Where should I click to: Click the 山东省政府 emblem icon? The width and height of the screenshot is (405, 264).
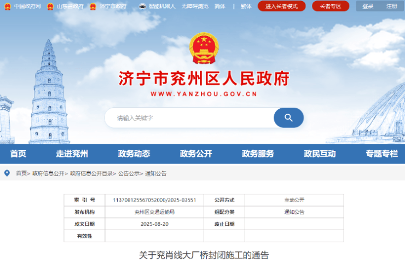[x=50, y=7]
